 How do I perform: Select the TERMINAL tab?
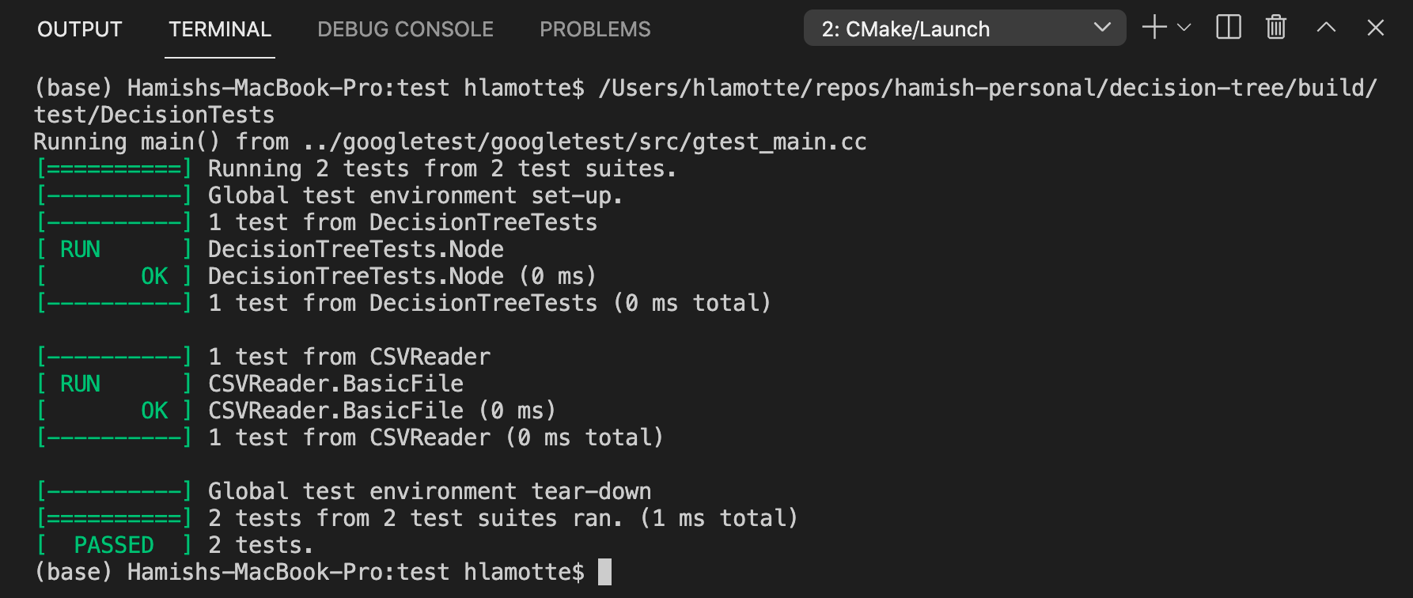[x=220, y=29]
